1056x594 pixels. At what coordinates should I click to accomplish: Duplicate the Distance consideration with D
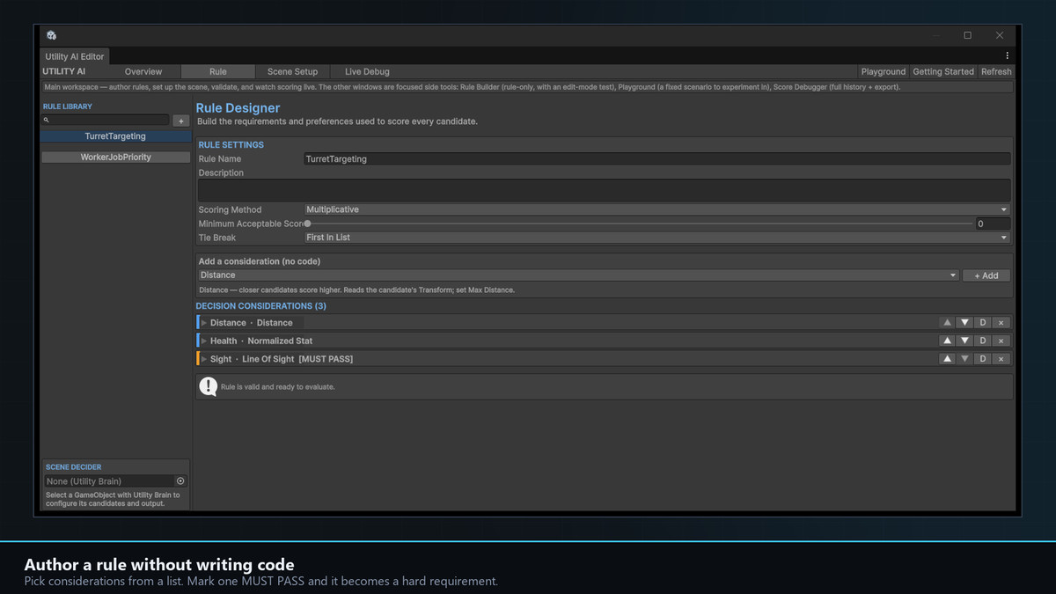pos(983,323)
